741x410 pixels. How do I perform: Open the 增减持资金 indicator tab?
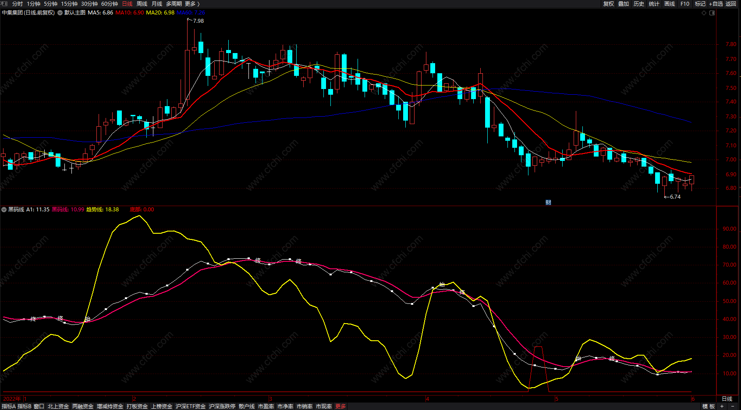110,406
